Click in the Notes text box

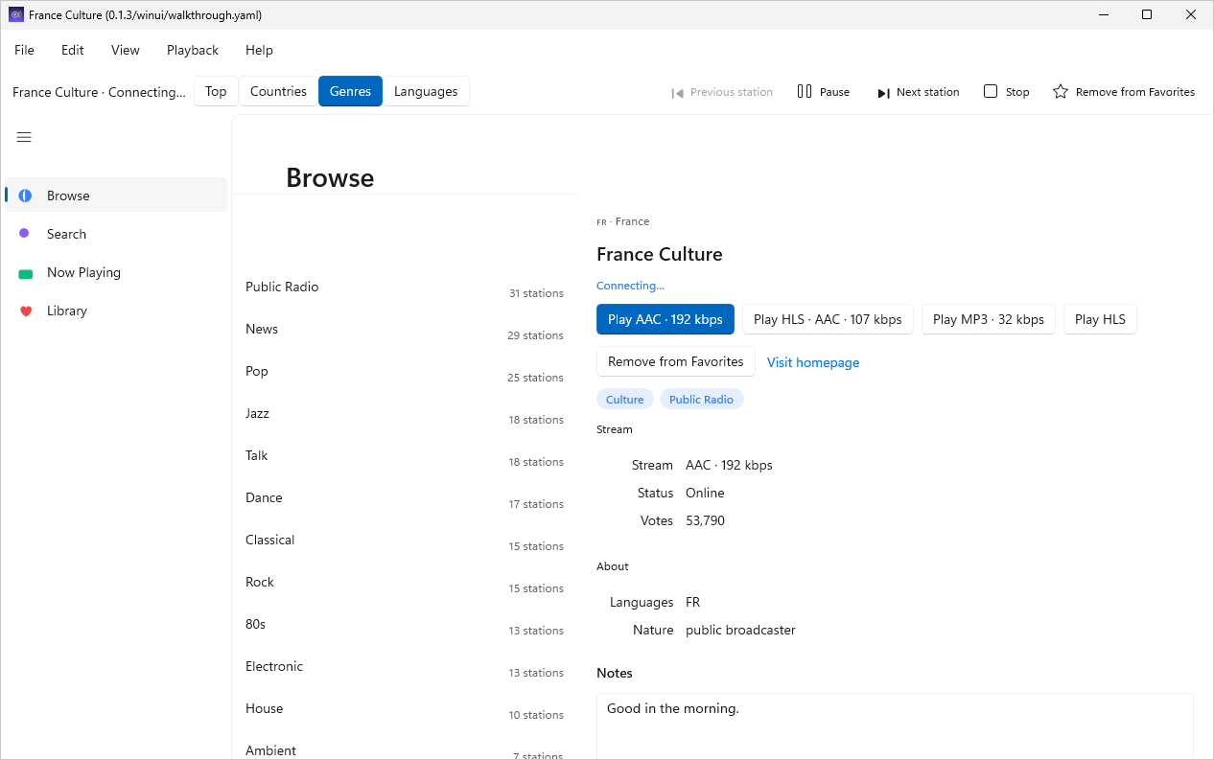pyautogui.click(x=895, y=726)
